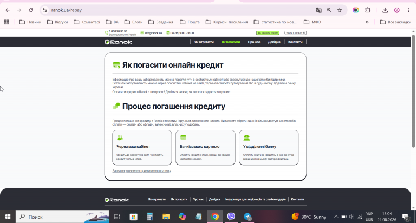416x223 pixels.
Task: Open Microsoft Store from taskbar
Action: 133,217
